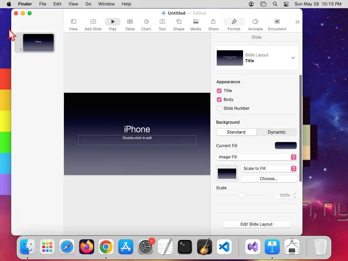Viewport: 348px width, 261px height.
Task: Click the date and time in menu bar
Action: (x=318, y=4)
